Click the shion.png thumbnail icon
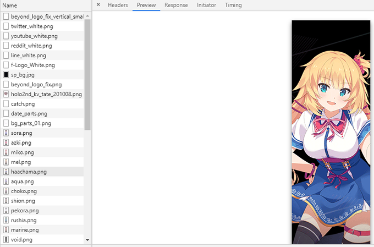The image size is (374, 247). pos(6,201)
